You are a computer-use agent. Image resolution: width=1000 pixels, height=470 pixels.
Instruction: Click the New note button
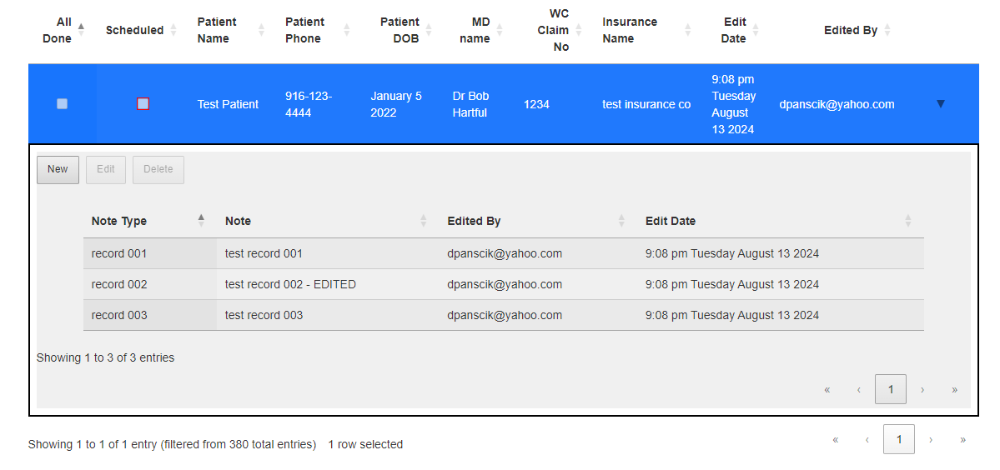point(58,169)
